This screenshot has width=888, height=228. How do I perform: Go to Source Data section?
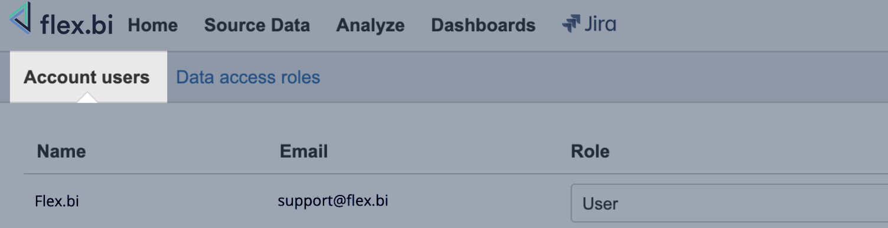click(257, 25)
